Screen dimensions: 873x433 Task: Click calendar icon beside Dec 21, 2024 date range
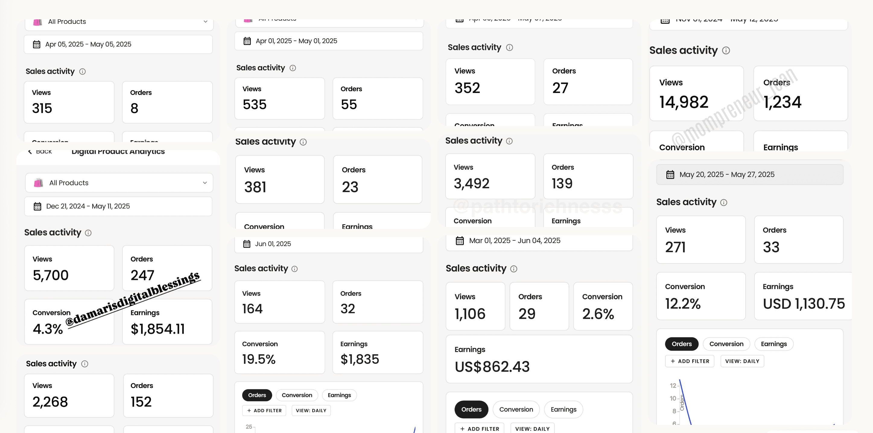pos(37,206)
